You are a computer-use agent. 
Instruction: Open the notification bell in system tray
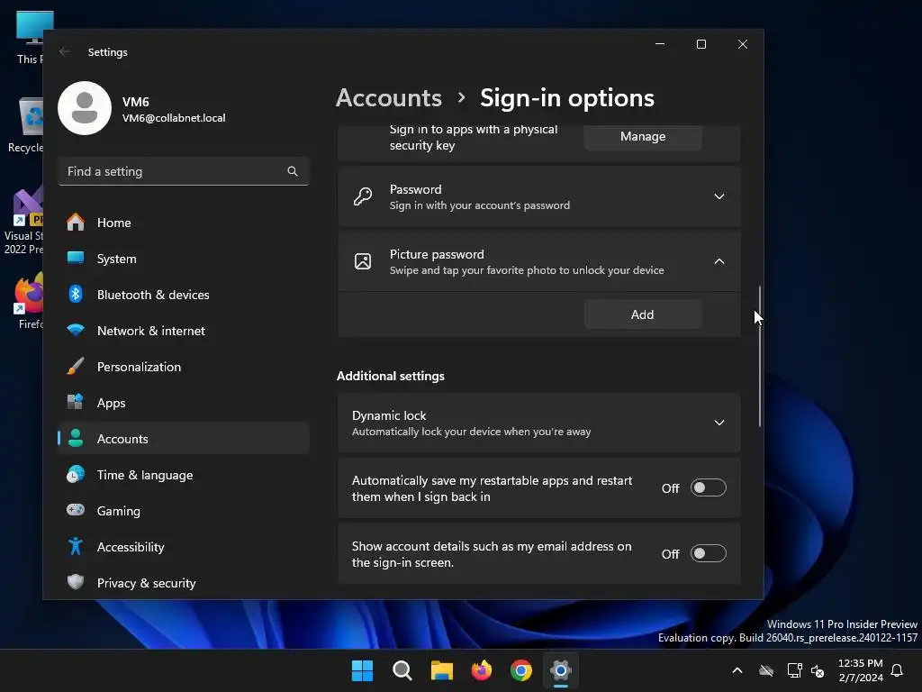tap(898, 670)
